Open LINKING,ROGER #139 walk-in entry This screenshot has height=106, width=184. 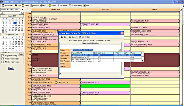click(106, 93)
